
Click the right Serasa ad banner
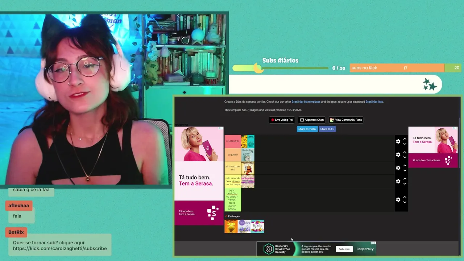point(433,147)
